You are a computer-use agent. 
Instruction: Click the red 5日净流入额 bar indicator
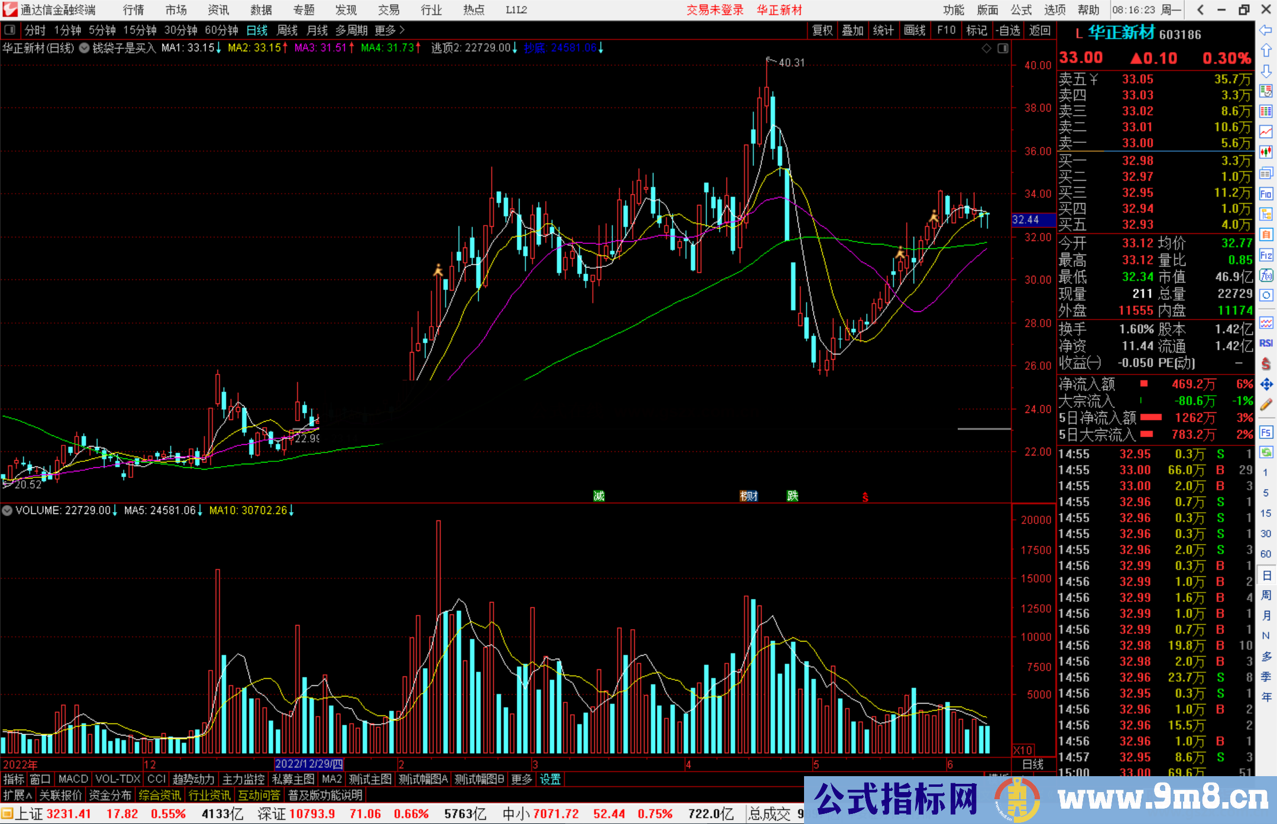(x=1151, y=418)
